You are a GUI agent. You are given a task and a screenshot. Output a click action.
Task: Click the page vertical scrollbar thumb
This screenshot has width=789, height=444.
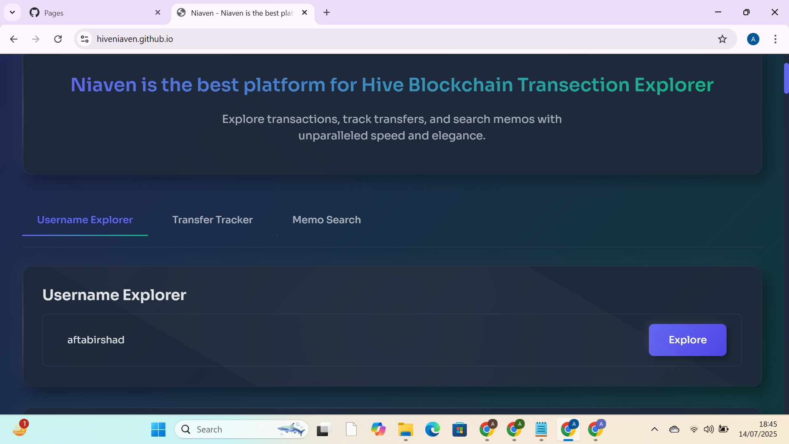point(786,78)
